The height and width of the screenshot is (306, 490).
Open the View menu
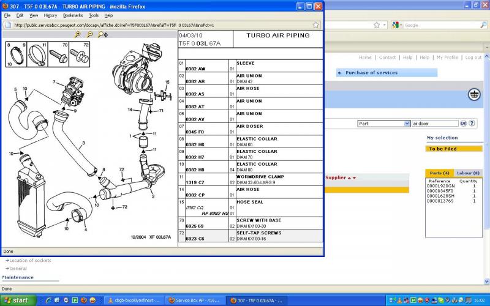click(x=34, y=15)
